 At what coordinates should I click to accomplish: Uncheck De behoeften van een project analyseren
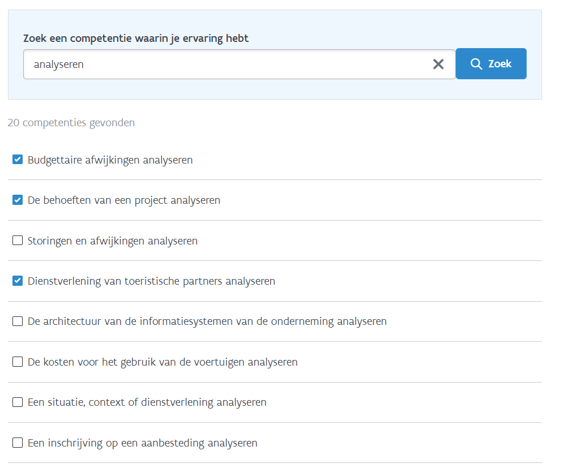[18, 200]
